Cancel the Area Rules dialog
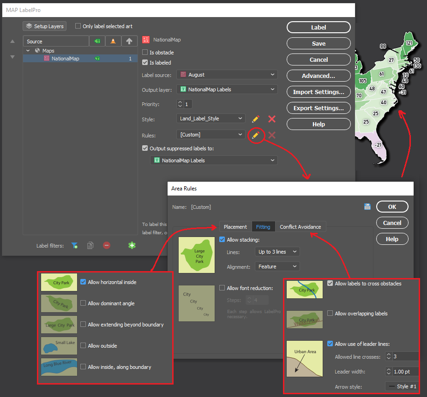The width and height of the screenshot is (427, 397). point(392,223)
